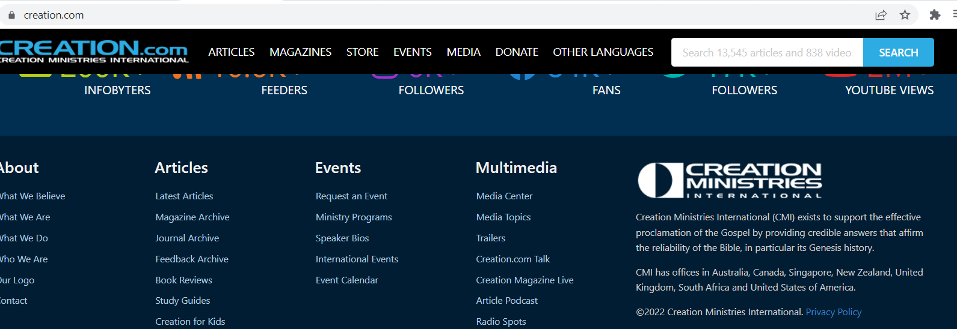Open the Creation.com Talk link
Image resolution: width=957 pixels, height=329 pixels.
pos(513,259)
